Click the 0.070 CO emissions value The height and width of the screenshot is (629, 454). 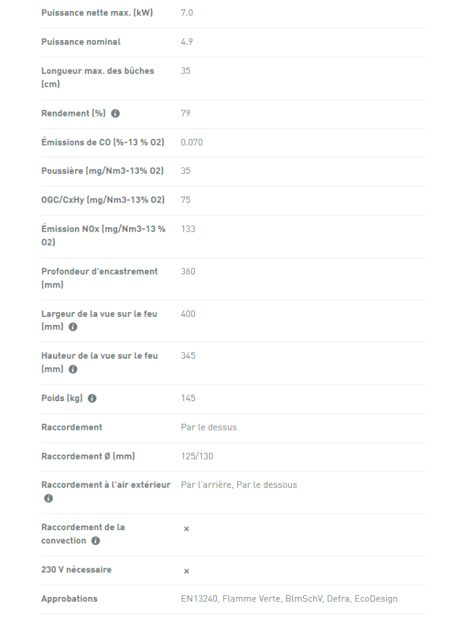[192, 143]
